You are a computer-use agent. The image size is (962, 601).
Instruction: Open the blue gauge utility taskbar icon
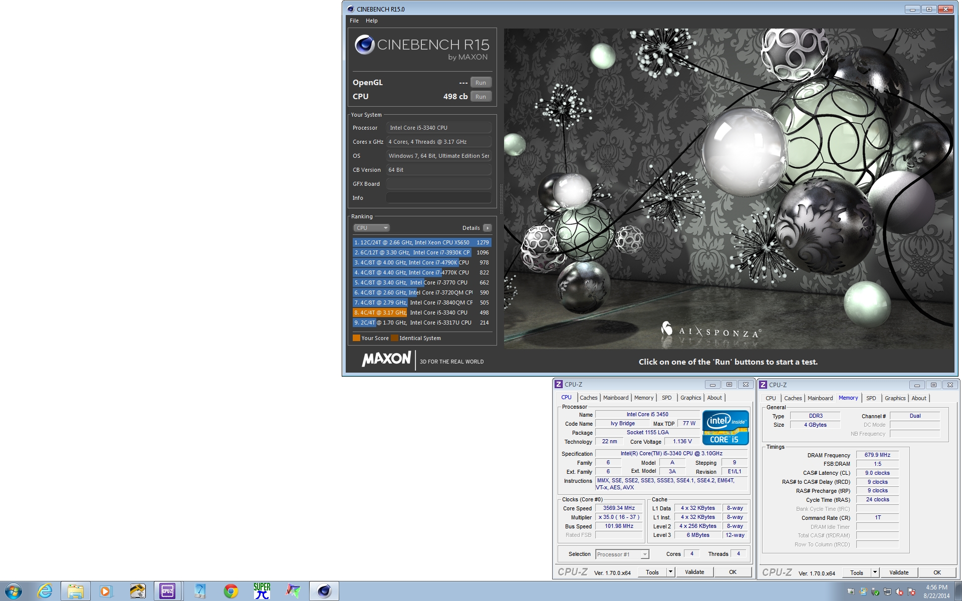[200, 591]
